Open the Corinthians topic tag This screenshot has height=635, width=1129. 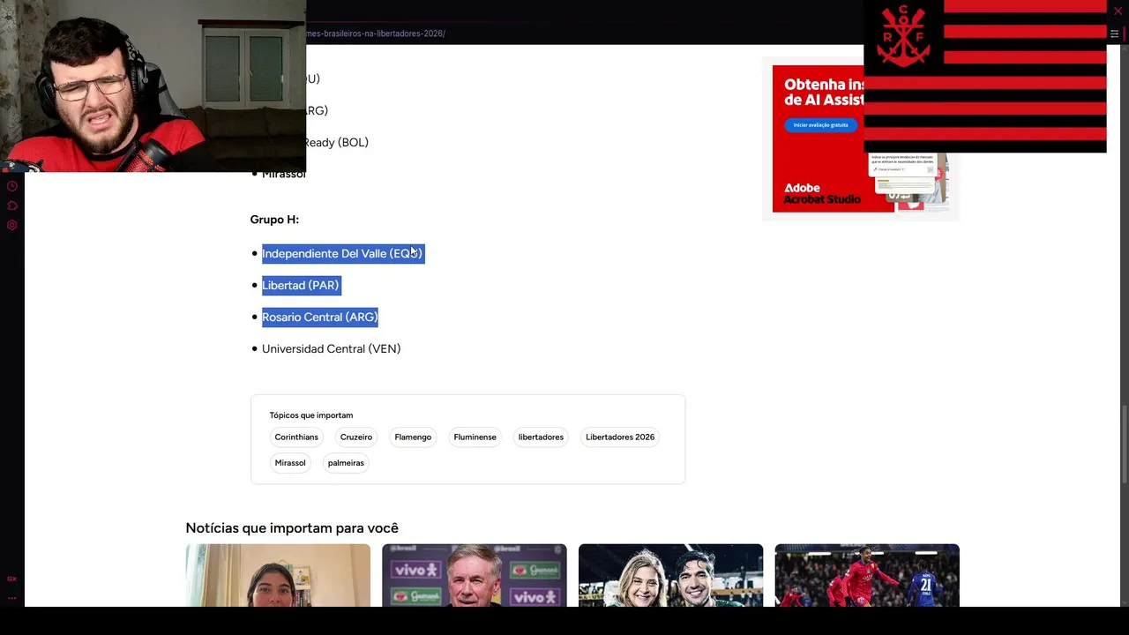click(296, 437)
